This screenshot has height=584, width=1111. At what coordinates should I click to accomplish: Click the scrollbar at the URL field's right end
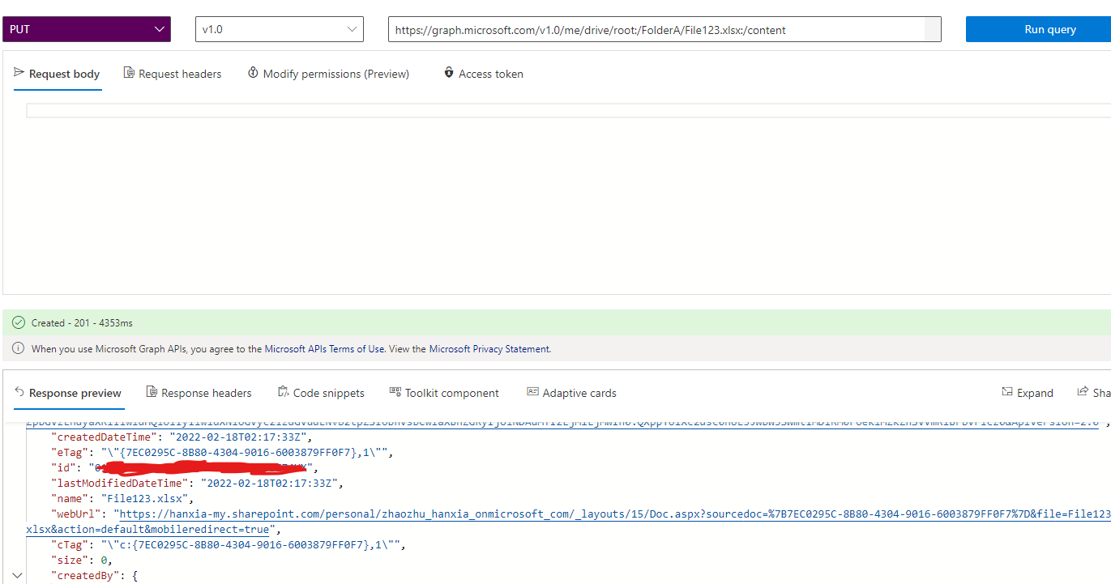(933, 29)
